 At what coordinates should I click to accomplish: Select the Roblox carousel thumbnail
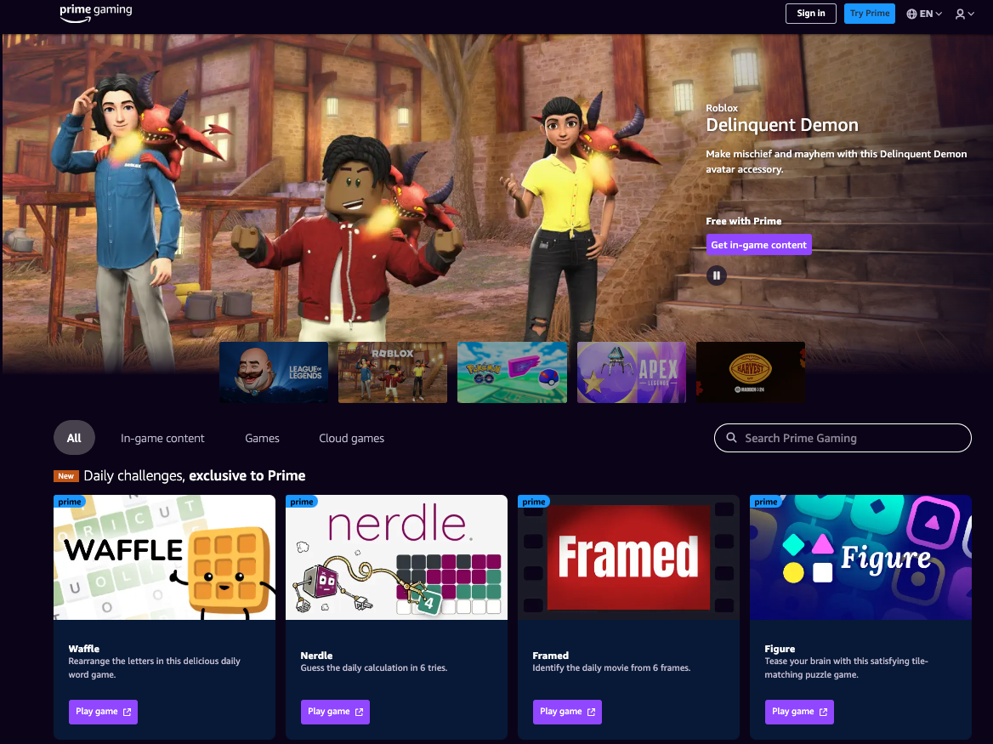pyautogui.click(x=393, y=372)
